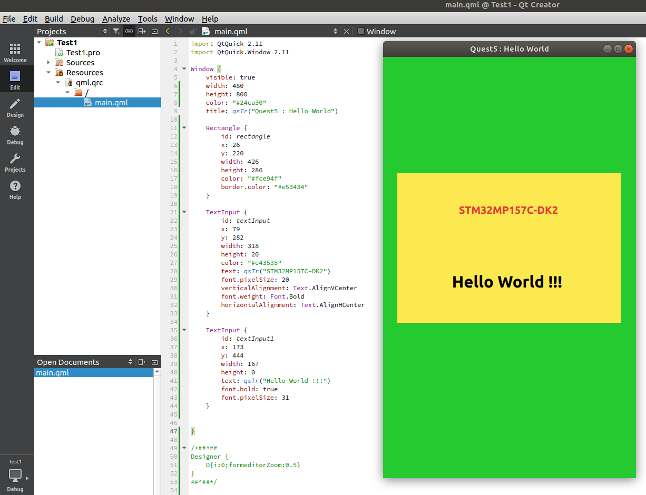Select Test1.pro in the project tree
The image size is (646, 495).
[83, 53]
